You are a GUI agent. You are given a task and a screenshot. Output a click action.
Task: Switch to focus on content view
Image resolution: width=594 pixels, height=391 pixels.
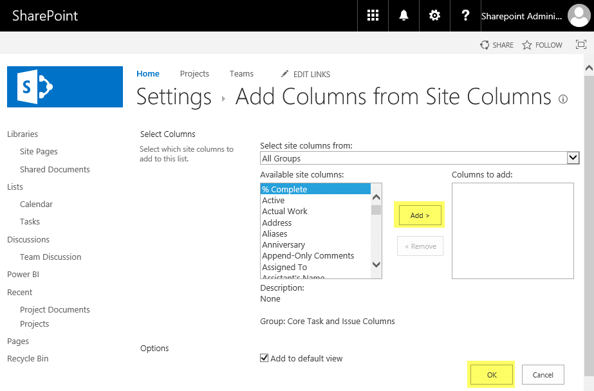tap(582, 44)
